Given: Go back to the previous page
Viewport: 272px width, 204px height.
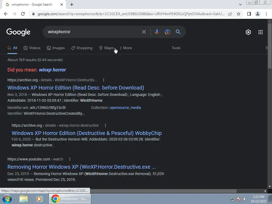Looking at the screenshot, I should [x=6, y=14].
